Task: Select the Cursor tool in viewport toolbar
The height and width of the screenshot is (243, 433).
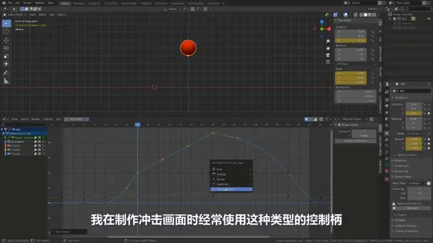Action: pos(6,31)
